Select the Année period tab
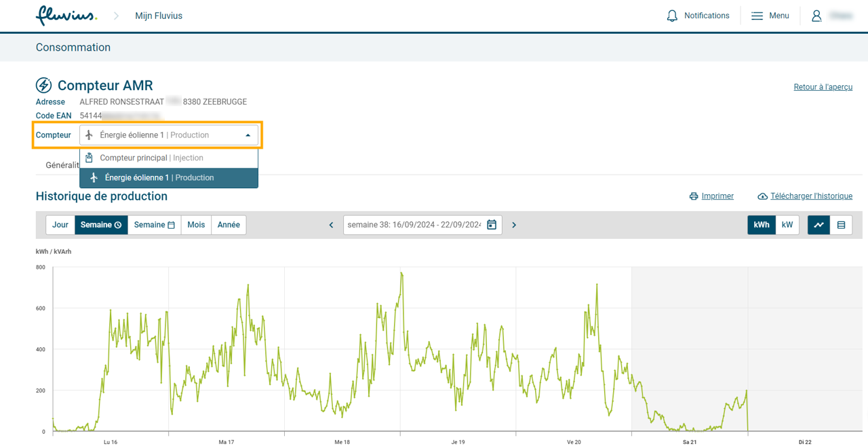Image resolution: width=868 pixels, height=448 pixels. (x=229, y=225)
